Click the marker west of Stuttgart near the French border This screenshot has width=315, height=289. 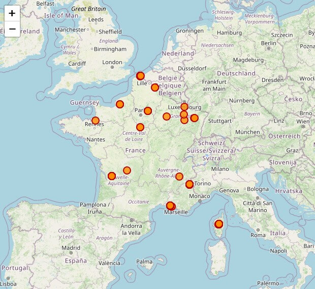[194, 118]
